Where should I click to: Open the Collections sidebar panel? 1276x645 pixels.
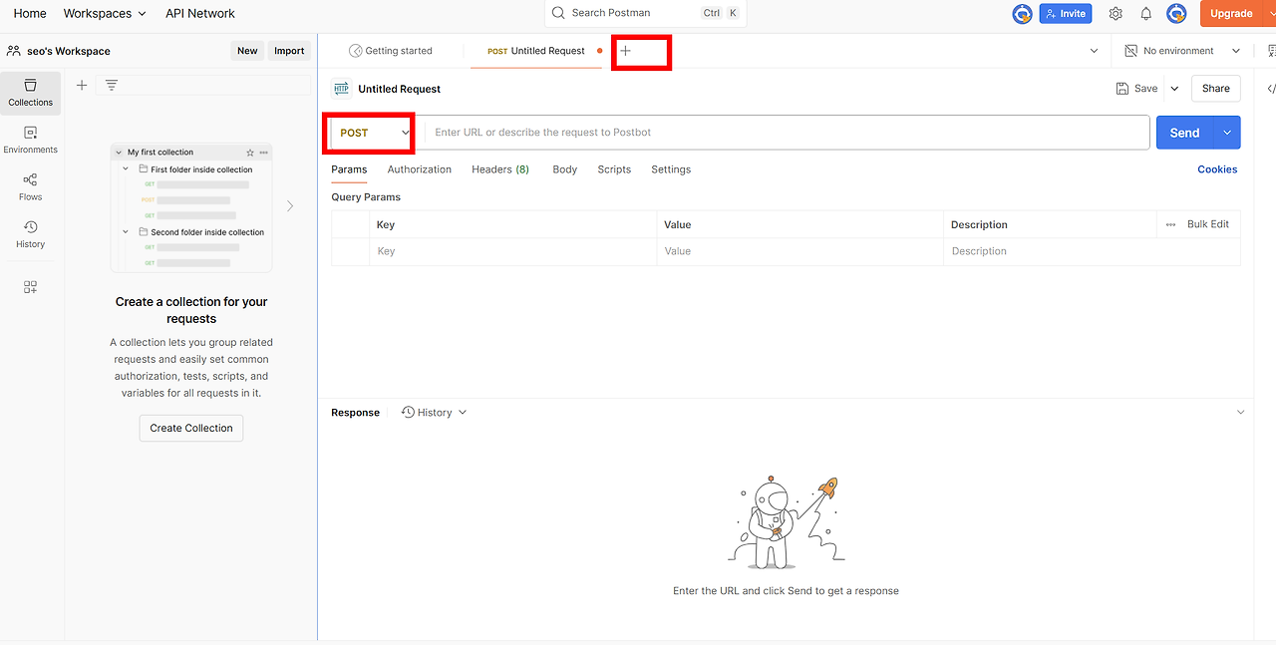[31, 93]
